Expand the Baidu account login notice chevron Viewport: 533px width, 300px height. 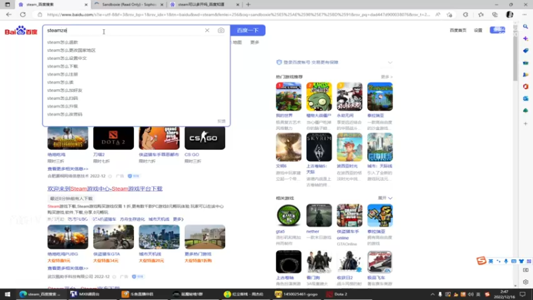(390, 63)
